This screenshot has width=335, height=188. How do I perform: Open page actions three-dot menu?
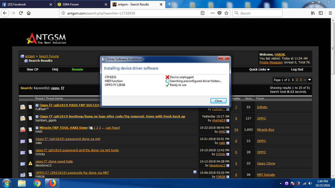coord(213,13)
